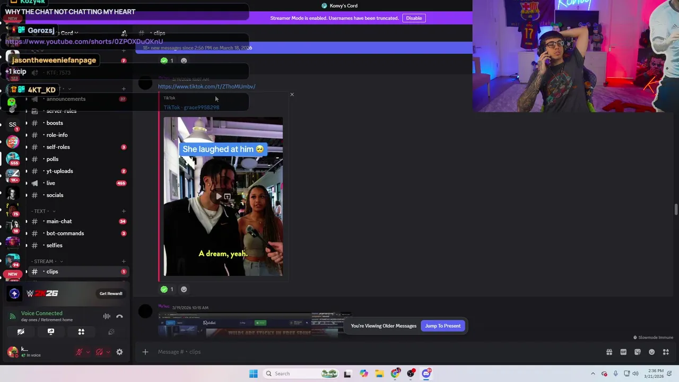679x382 pixels.
Task: Open the SS server icon
Action: (13, 125)
